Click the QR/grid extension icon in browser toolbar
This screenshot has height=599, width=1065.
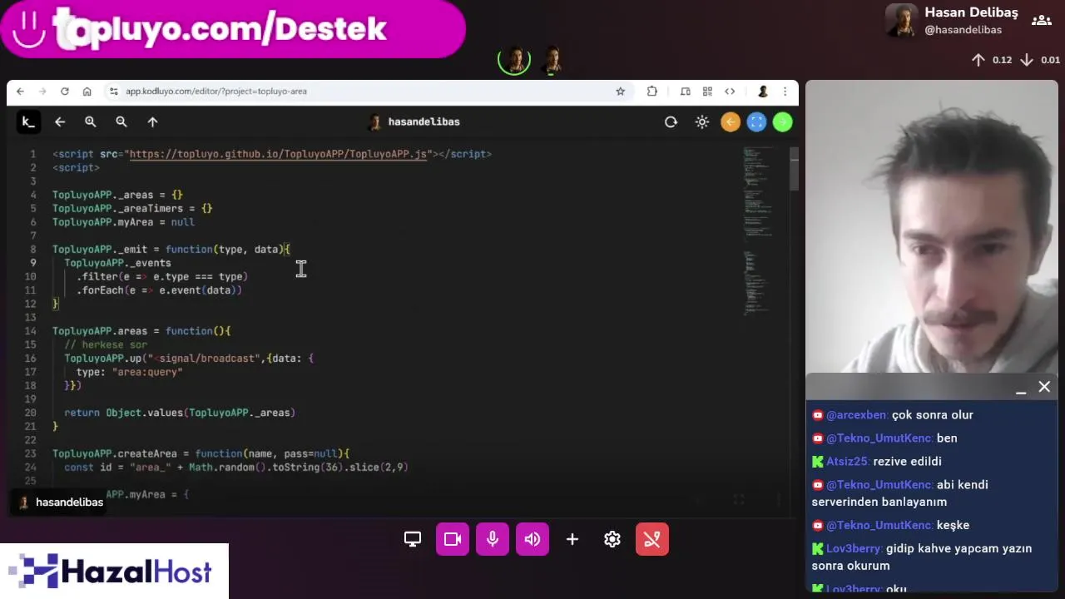pyautogui.click(x=707, y=92)
